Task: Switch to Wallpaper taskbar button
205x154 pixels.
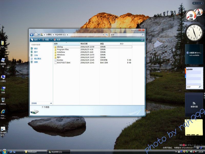Action: [35, 152]
